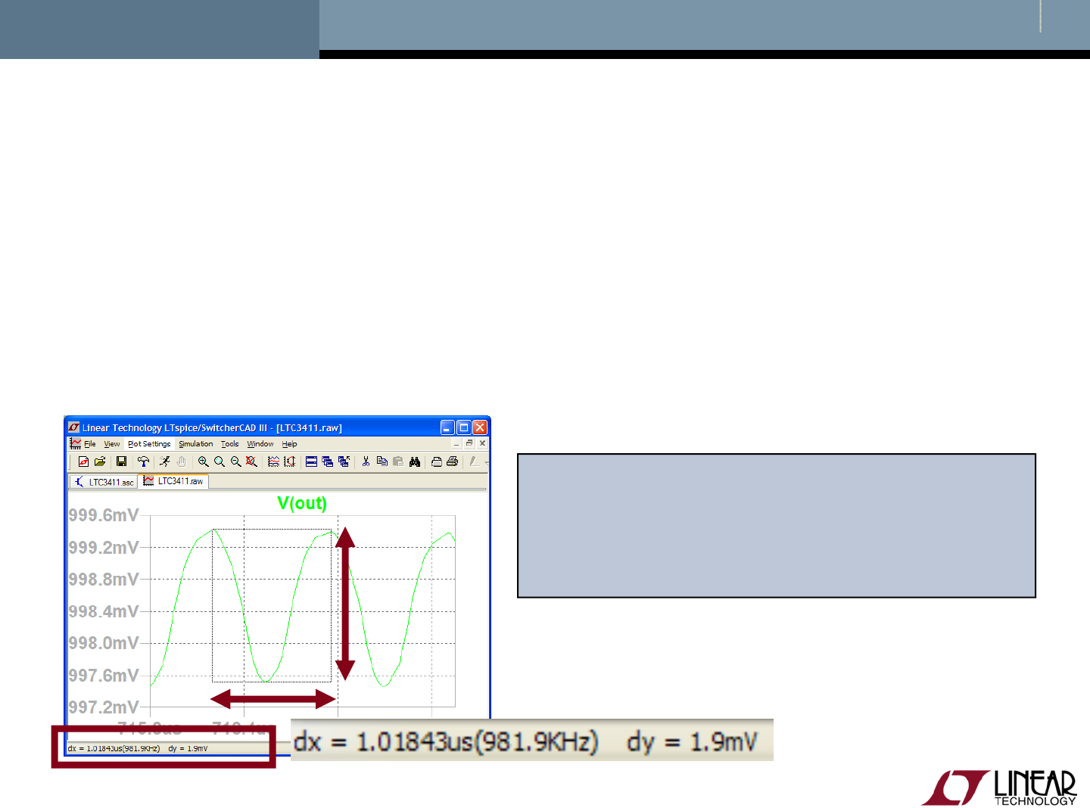
Task: Open the File menu
Action: 90,444
